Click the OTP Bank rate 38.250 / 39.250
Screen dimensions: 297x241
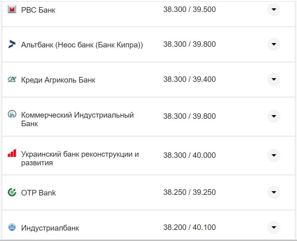tap(190, 192)
